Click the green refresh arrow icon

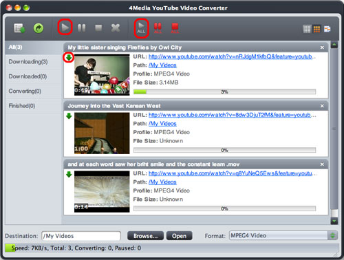pyautogui.click(x=39, y=28)
